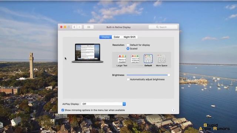Click inside the Search field
This screenshot has width=237, height=133.
[163, 27]
